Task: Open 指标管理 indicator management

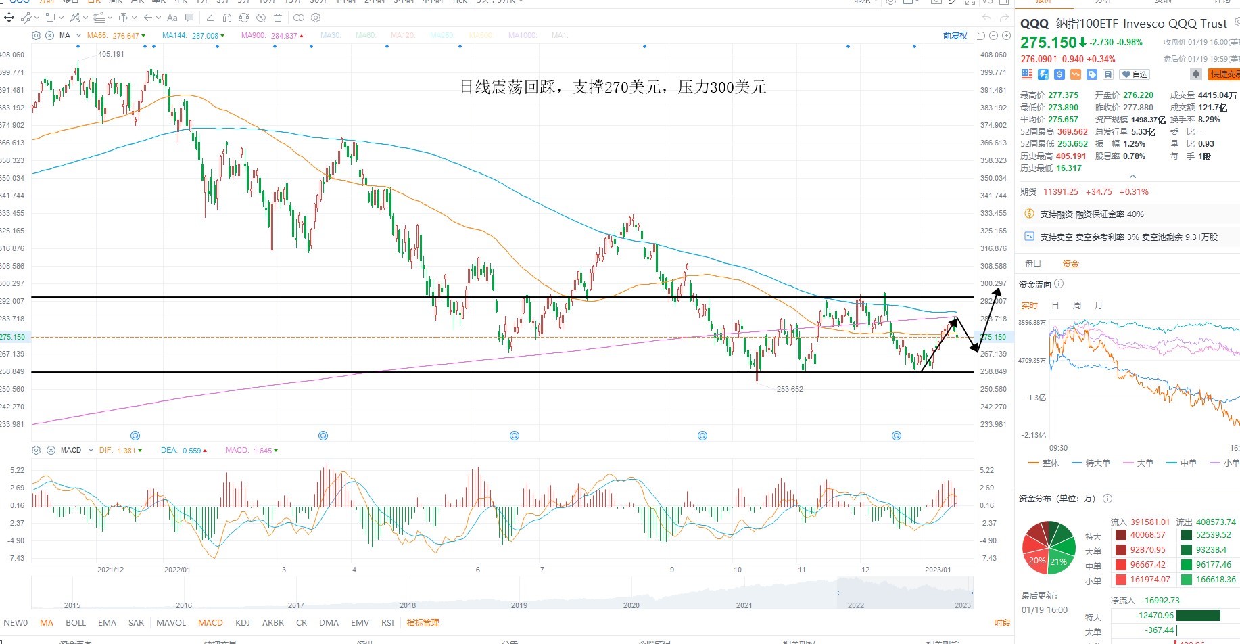Action: (423, 623)
